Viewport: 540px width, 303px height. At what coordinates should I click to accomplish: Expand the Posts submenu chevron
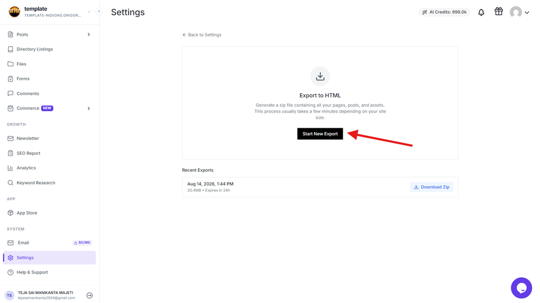pos(89,35)
